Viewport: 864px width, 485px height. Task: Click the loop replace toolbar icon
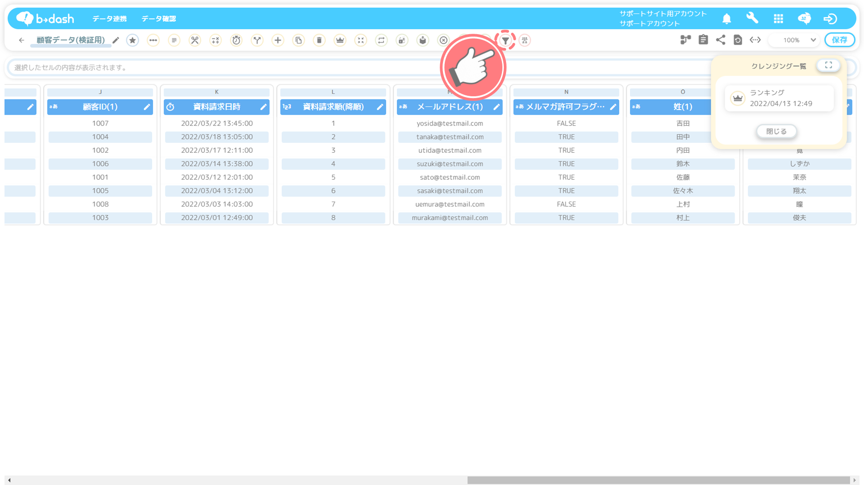(x=381, y=40)
